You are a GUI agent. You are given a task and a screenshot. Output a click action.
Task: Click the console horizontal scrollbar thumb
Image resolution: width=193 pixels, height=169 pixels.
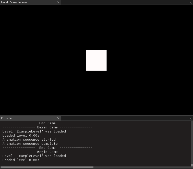pyautogui.click(x=47, y=167)
